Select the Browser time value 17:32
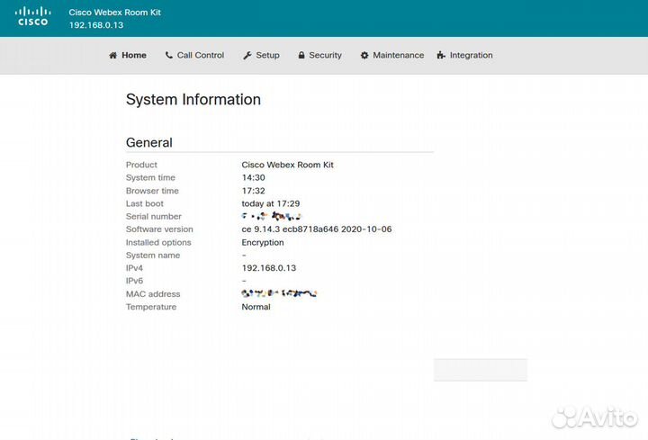 tap(253, 191)
